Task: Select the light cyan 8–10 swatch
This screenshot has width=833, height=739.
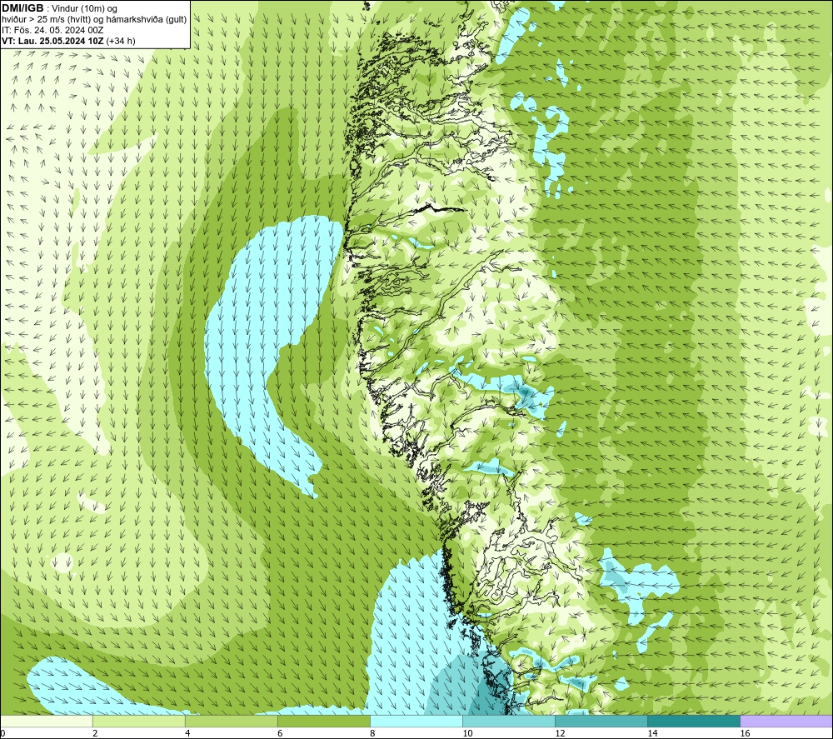Action: pyautogui.click(x=416, y=721)
